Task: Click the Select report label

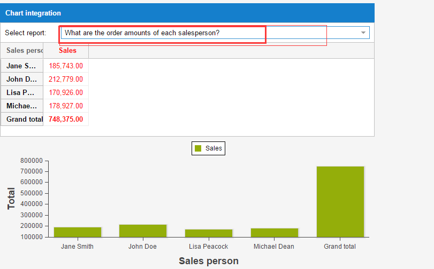Action: (x=26, y=33)
